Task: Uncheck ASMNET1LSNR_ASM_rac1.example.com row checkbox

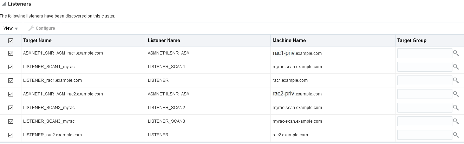Action: tap(11, 53)
